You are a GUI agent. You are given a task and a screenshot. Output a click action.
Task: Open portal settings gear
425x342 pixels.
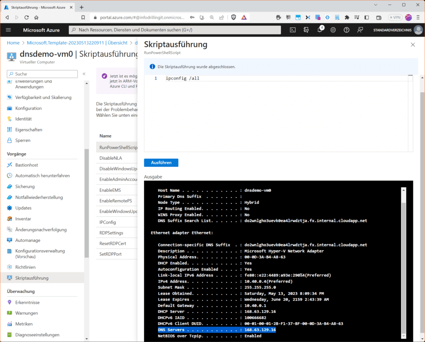333,30
